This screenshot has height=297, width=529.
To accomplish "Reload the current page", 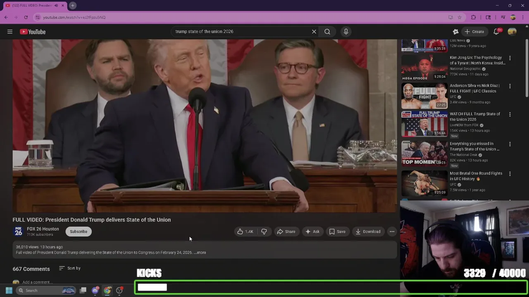I will [x=26, y=17].
